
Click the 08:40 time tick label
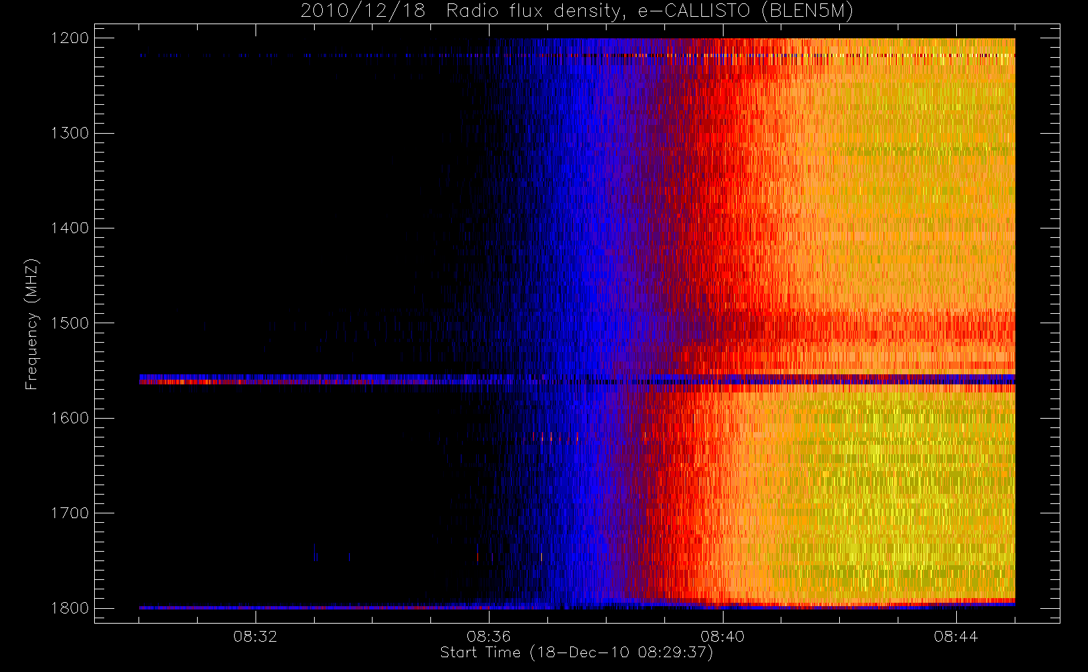[723, 636]
